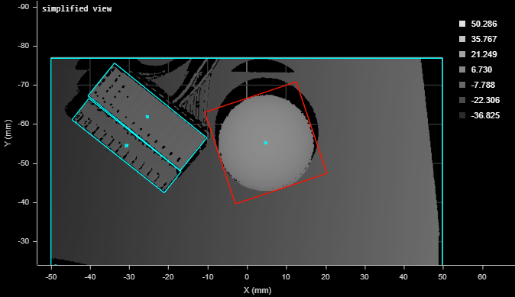The image size is (515, 297).
Task: Select the center marker of the upper cyan rectangle
Action: click(x=147, y=117)
